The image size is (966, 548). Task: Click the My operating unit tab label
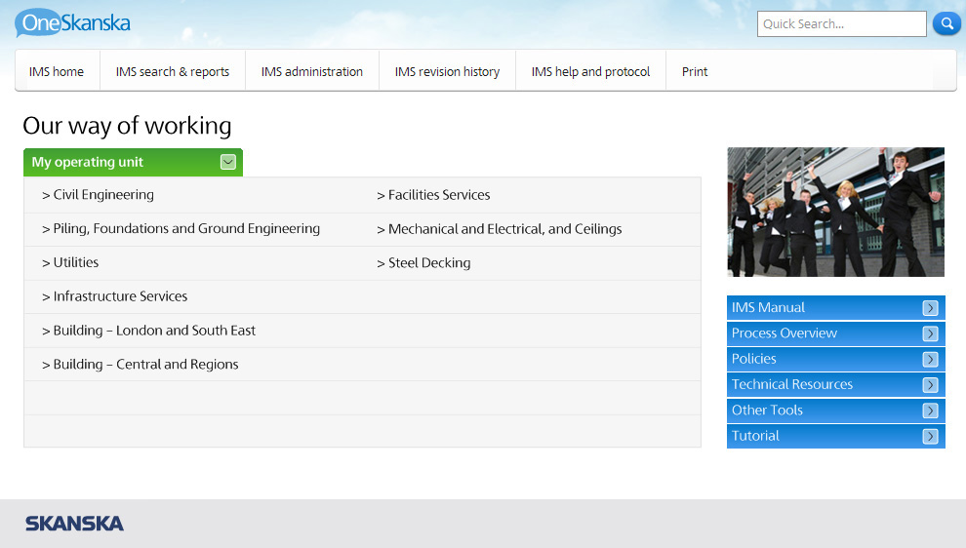[88, 162]
